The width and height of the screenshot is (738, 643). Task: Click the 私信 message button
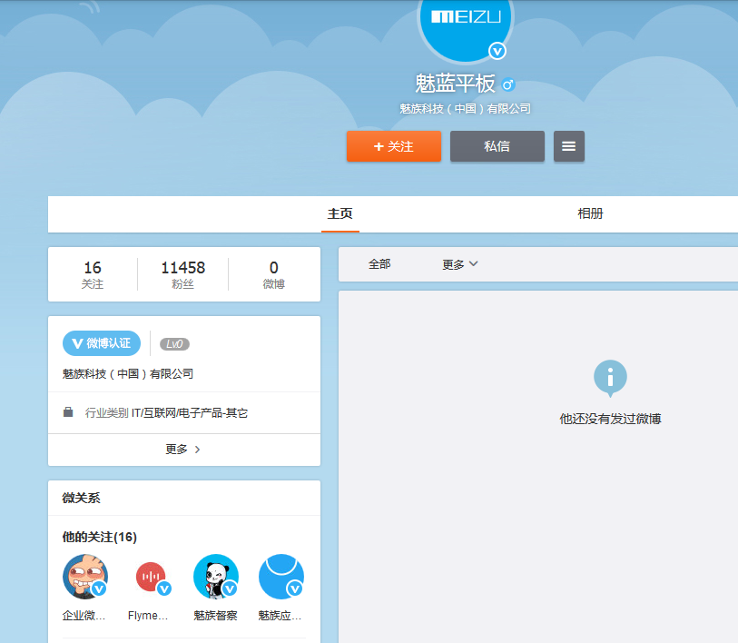click(x=497, y=146)
